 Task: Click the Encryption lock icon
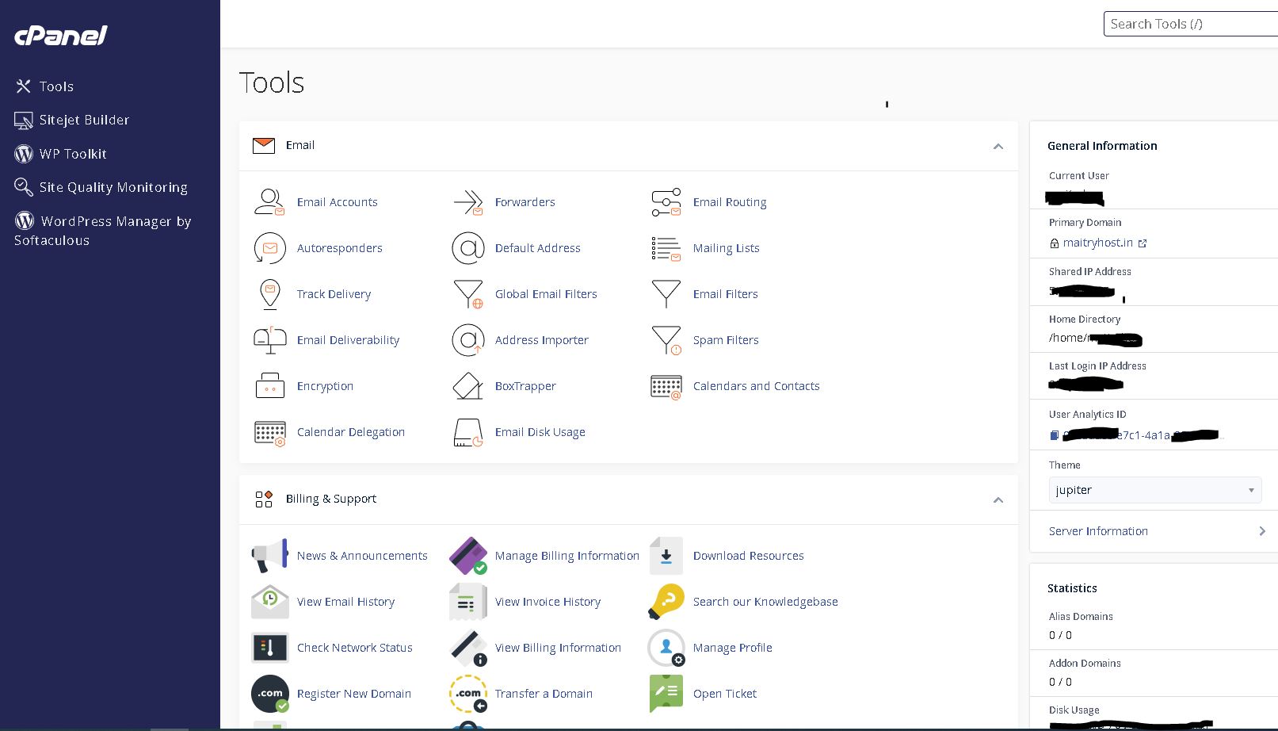tap(269, 386)
